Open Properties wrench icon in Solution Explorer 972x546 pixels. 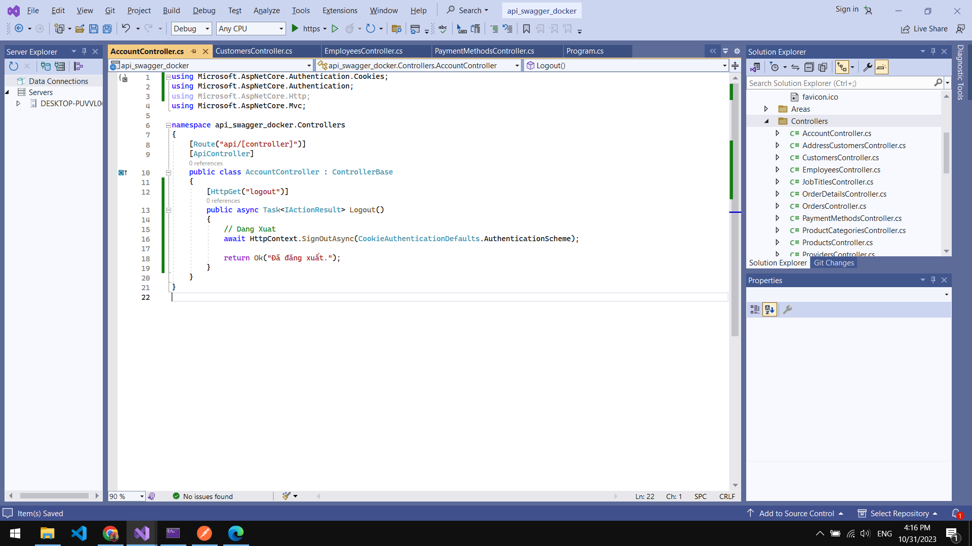[x=867, y=67]
